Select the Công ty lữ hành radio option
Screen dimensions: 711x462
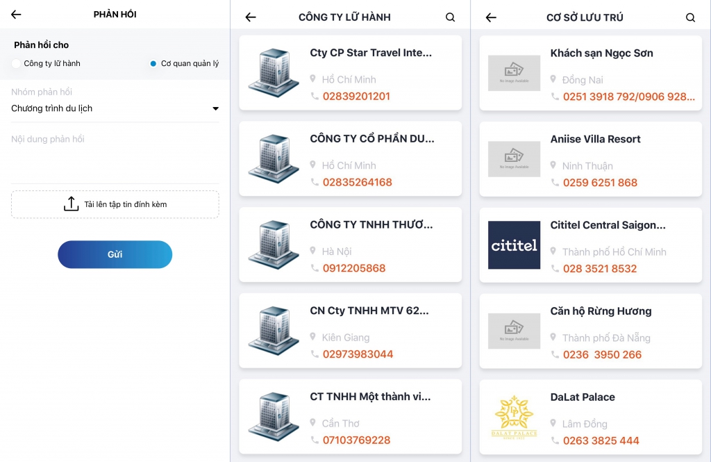point(17,63)
